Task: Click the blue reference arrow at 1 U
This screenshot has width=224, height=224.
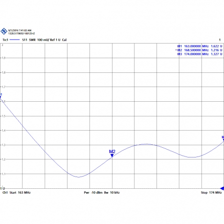Action: coord(222,188)
